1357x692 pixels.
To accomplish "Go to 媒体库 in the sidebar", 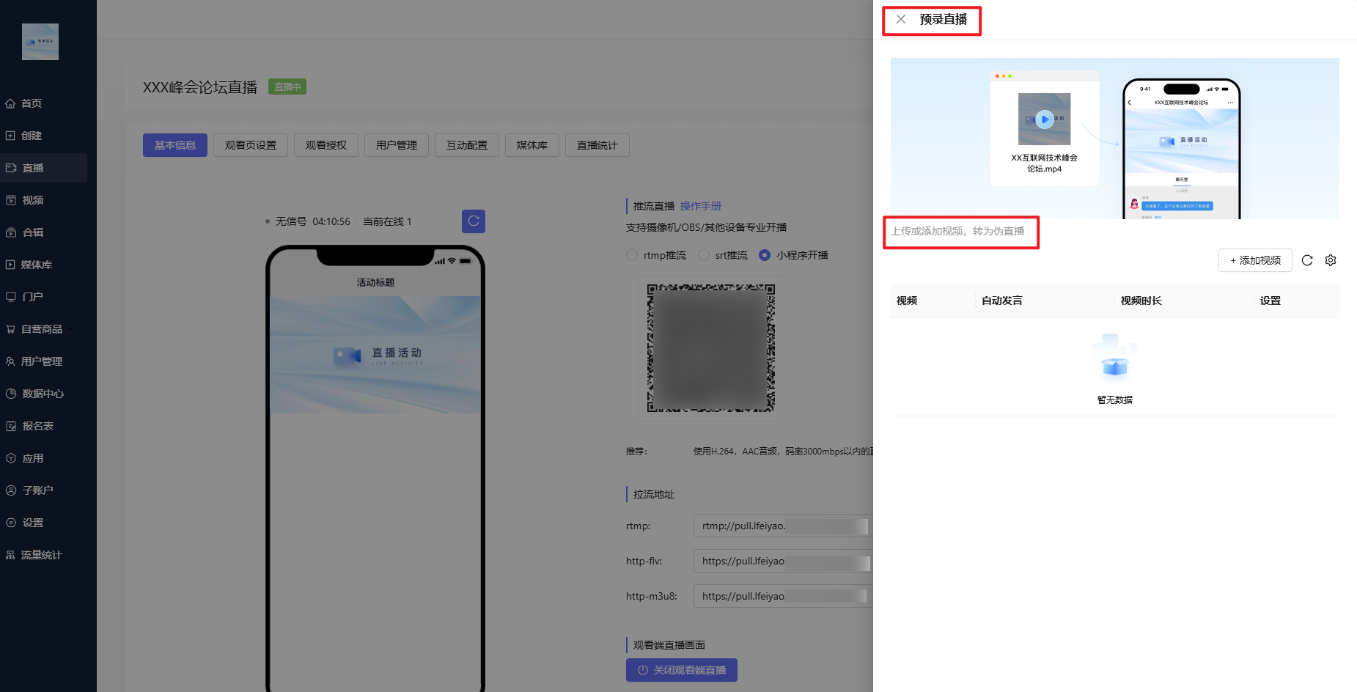I will 37,265.
